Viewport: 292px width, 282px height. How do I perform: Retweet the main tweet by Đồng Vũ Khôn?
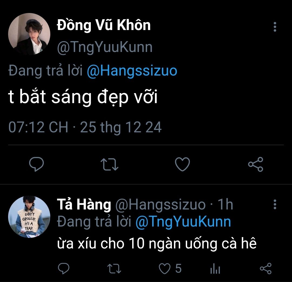pos(109,164)
